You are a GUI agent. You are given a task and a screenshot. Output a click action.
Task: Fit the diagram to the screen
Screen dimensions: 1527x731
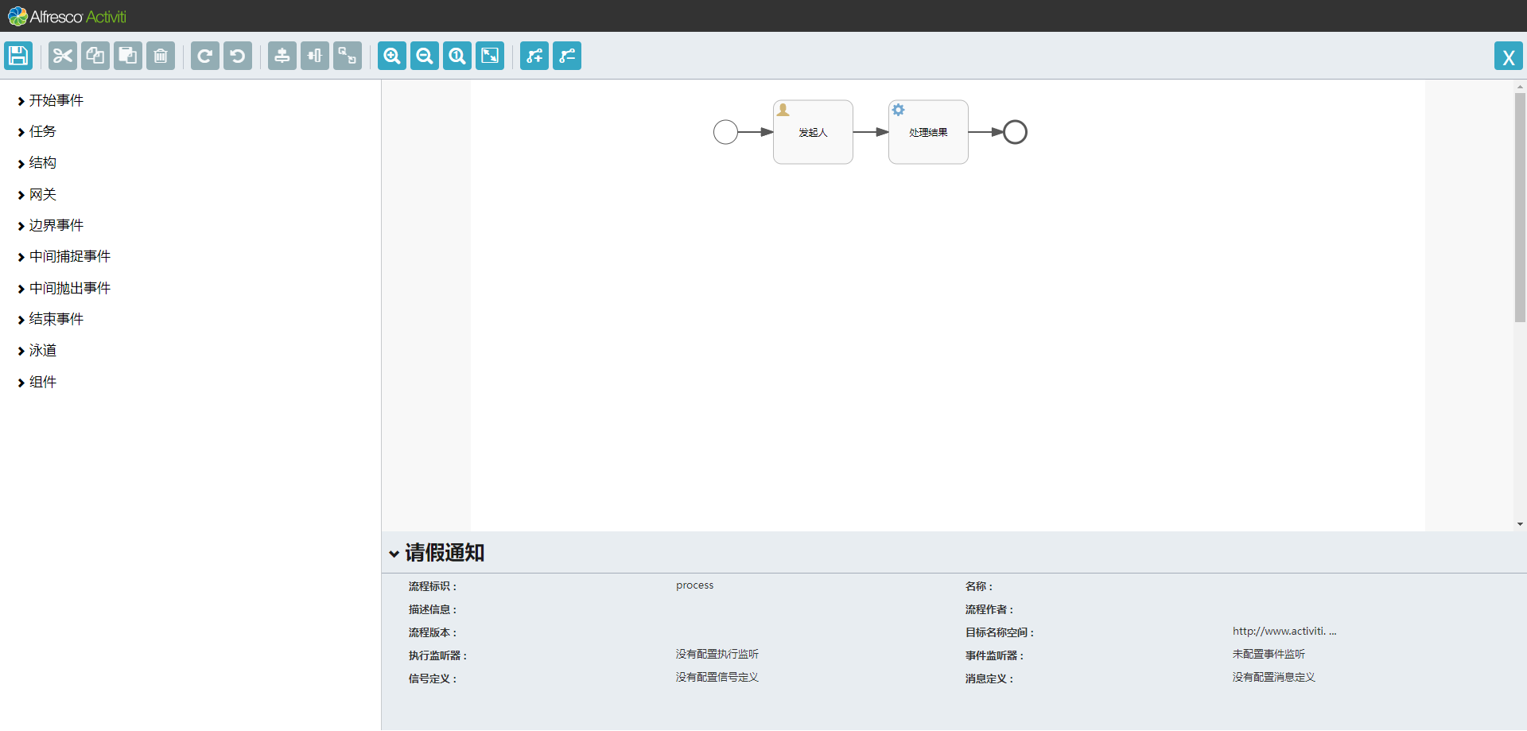pos(489,56)
